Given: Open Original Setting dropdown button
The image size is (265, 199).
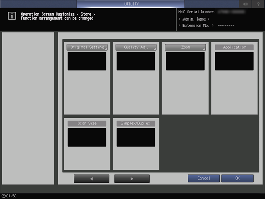Looking at the screenshot, I should pyautogui.click(x=87, y=47).
